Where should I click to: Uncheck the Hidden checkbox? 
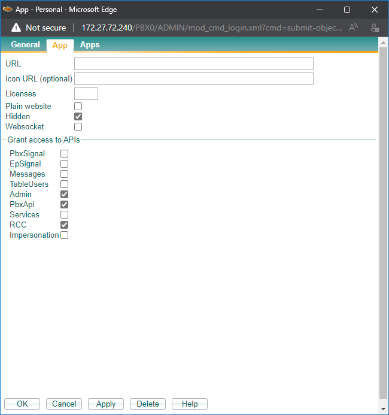point(78,117)
